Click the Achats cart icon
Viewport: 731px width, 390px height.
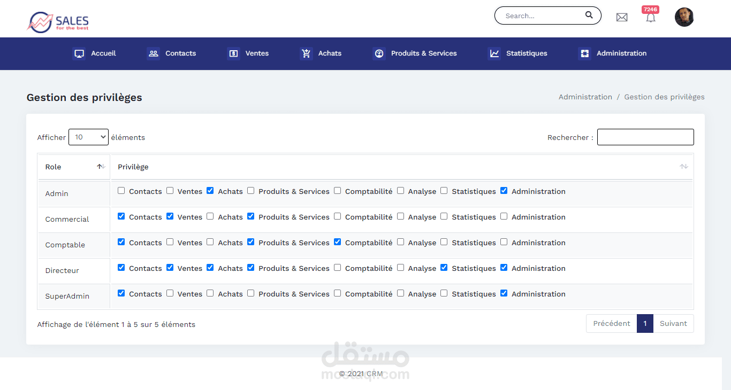[306, 53]
